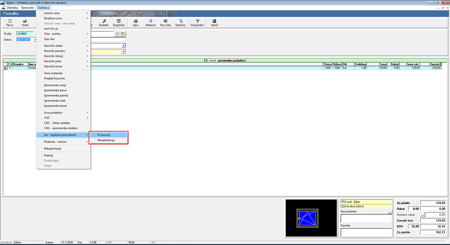Open the Datoteka menu

pos(13,7)
